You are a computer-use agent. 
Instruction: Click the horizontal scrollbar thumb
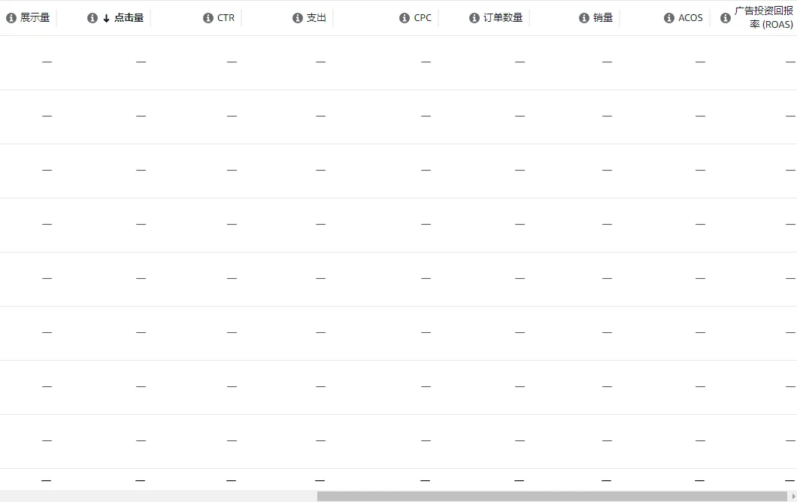552,497
